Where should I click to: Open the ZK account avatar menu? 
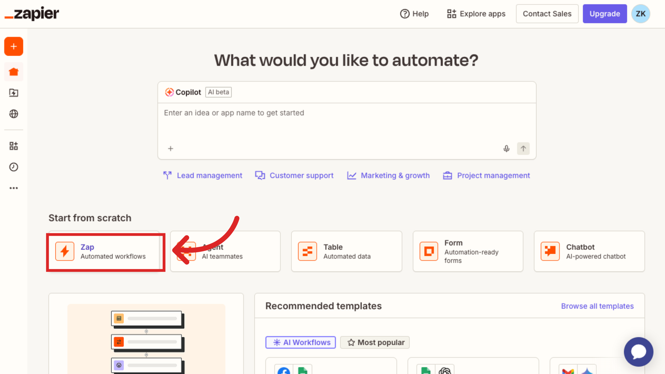tap(640, 13)
